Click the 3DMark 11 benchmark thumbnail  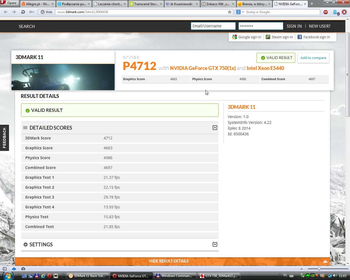[x=63, y=77]
